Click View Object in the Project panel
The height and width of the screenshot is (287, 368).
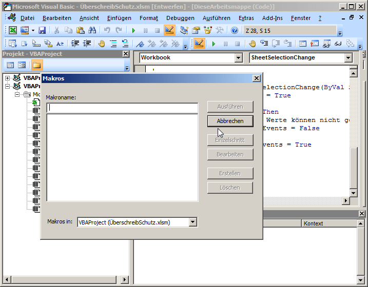point(22,65)
